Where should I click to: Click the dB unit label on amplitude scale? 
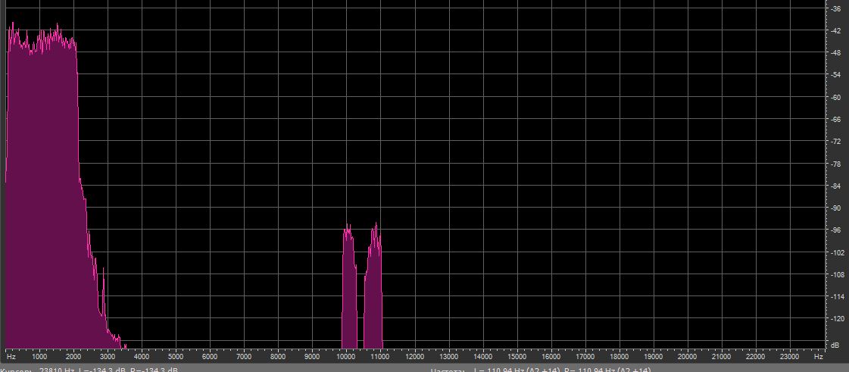(835, 345)
